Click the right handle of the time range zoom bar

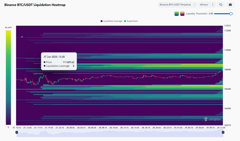(x=223, y=132)
